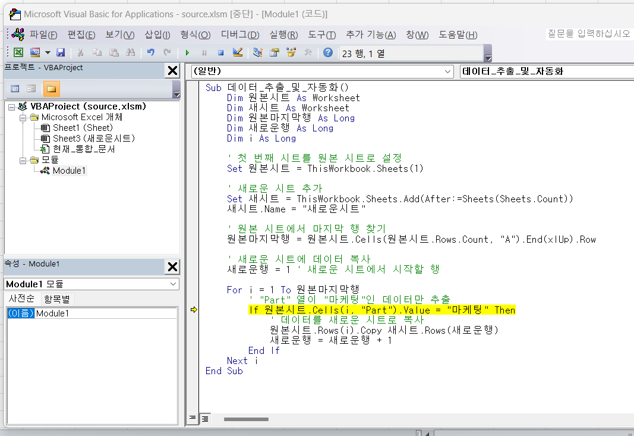The width and height of the screenshot is (634, 436).
Task: Open the Module1 모듈 object dropdown
Action: click(x=174, y=284)
